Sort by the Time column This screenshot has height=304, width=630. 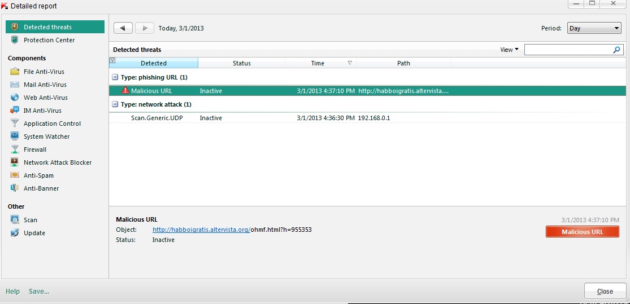[320, 63]
